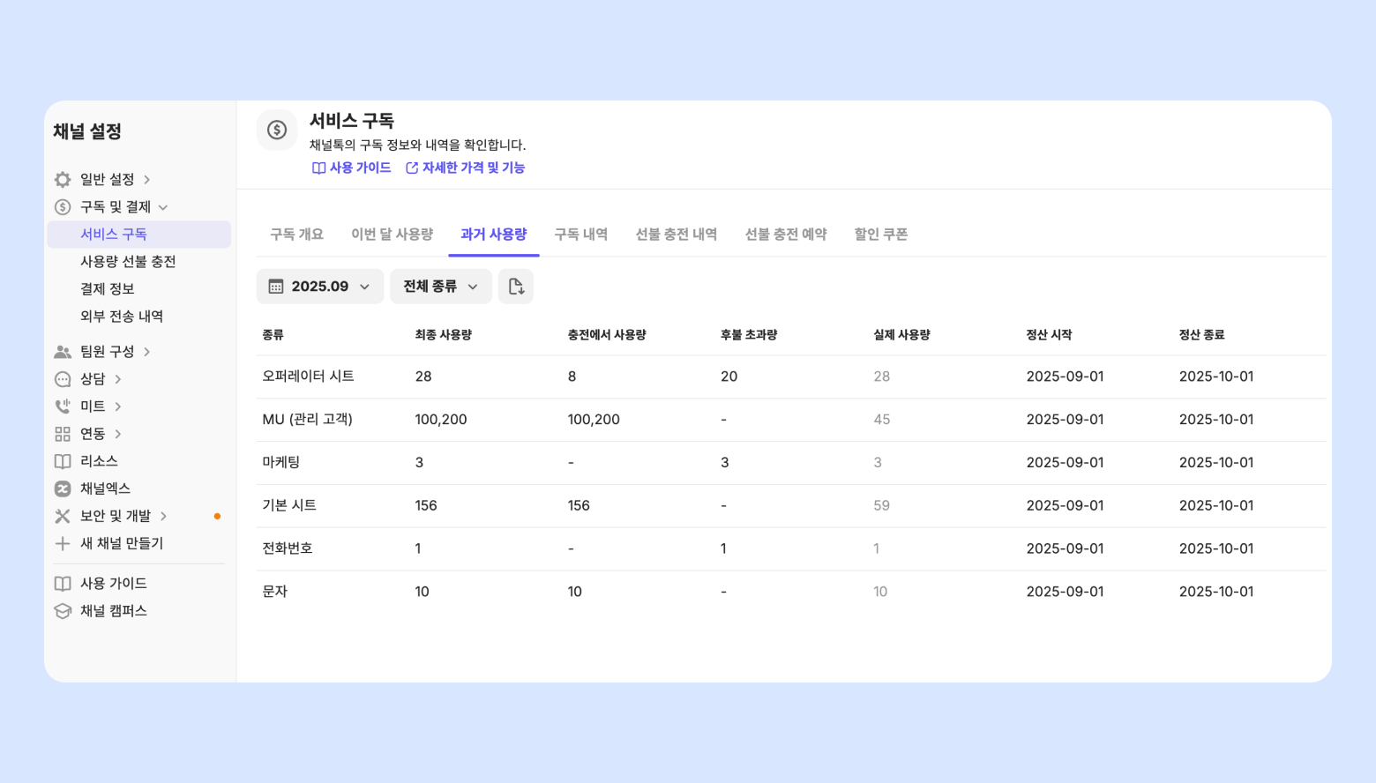This screenshot has height=783, width=1376.
Task: Click the 정산 시작 column header
Action: (x=1050, y=335)
